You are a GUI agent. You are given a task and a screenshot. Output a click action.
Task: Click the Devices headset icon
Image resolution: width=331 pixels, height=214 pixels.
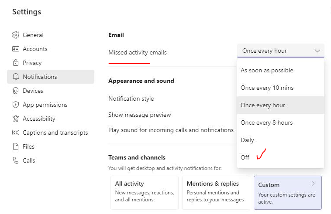(x=16, y=91)
